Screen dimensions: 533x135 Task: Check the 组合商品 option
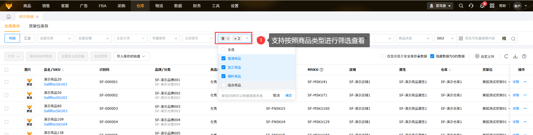[223, 85]
